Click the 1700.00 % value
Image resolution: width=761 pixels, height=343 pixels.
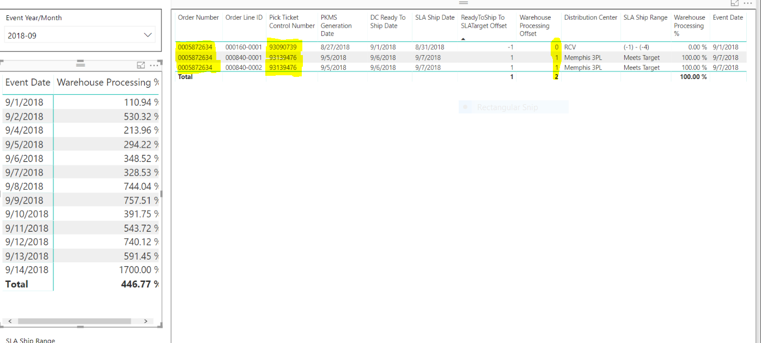tap(138, 269)
